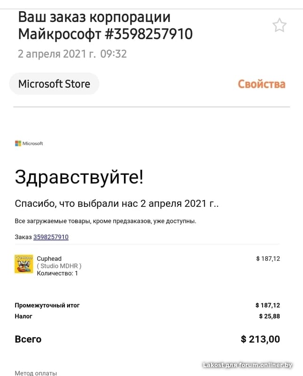
Task: Click the Всего total label
Action: [x=28, y=339]
